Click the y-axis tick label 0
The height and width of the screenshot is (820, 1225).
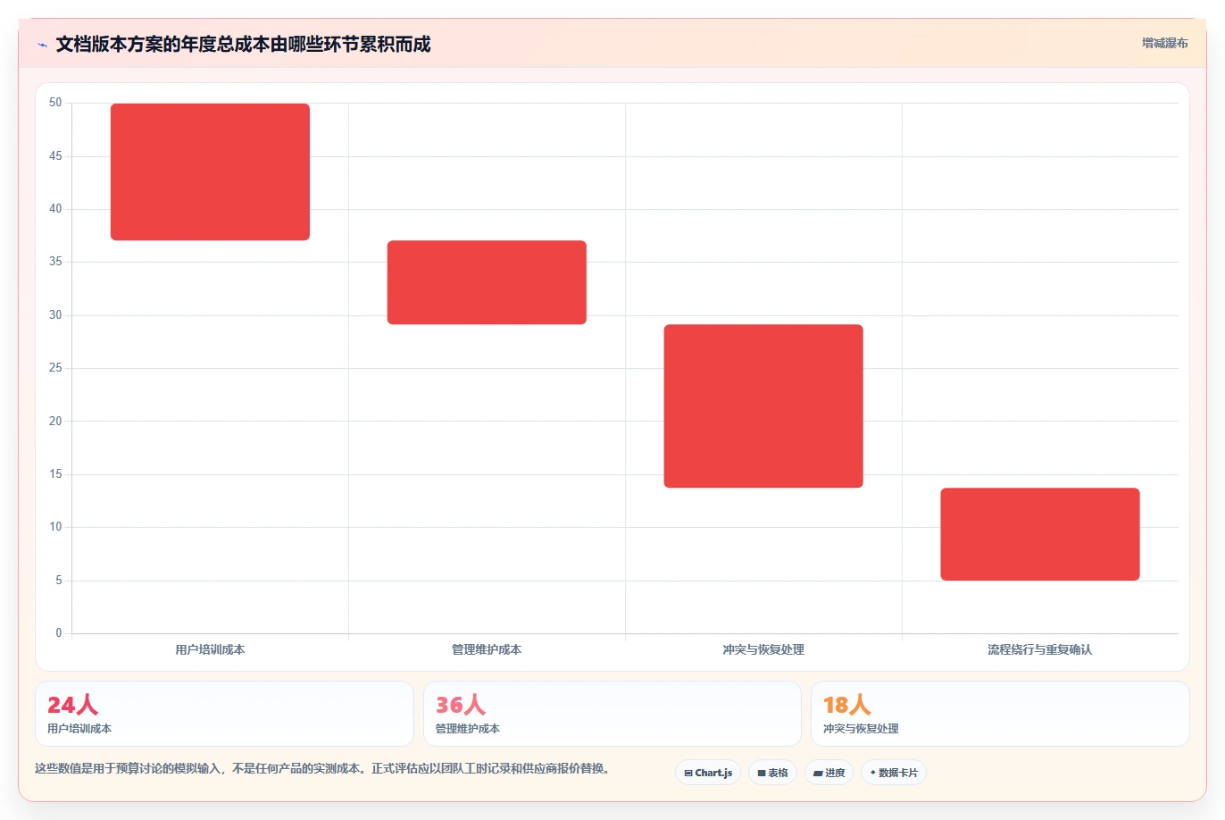(59, 633)
